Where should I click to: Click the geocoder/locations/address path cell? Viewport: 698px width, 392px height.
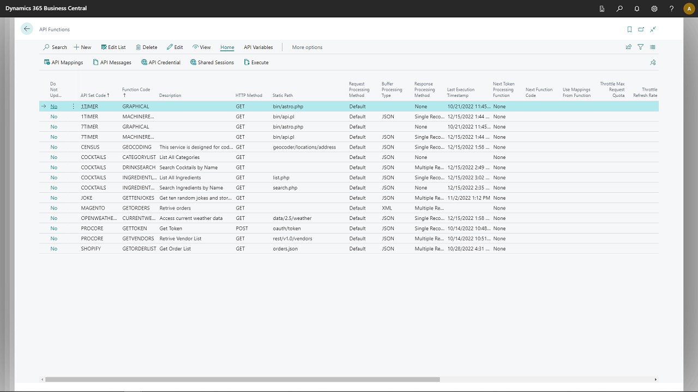304,147
